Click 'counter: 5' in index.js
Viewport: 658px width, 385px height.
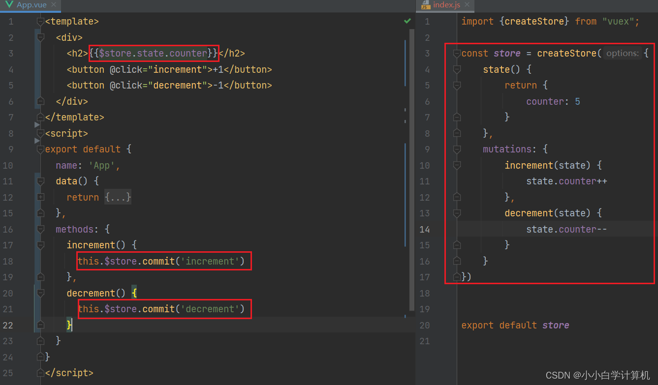point(553,101)
